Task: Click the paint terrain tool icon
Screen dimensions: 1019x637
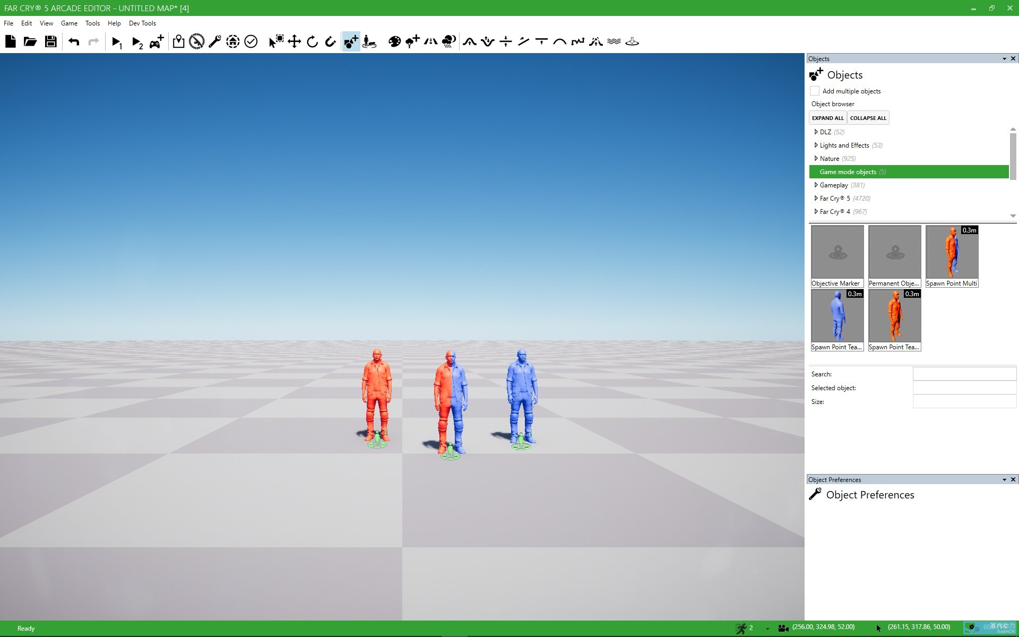Action: 394,41
